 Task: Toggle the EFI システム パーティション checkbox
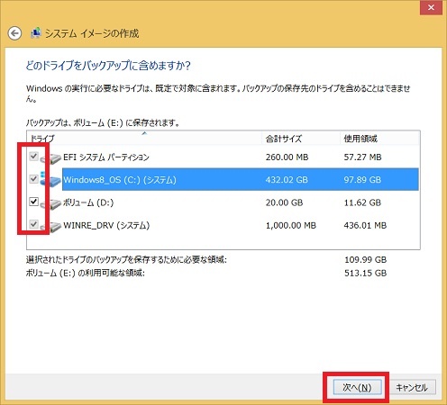point(33,156)
